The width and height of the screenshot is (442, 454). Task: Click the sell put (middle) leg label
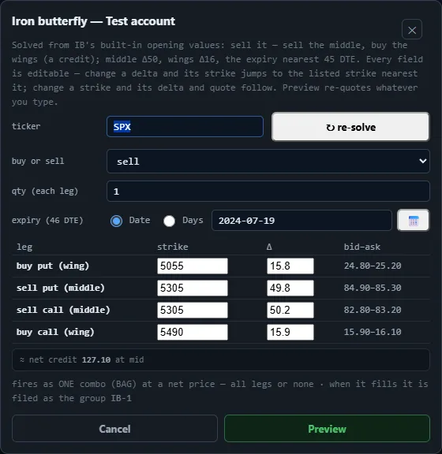60,288
